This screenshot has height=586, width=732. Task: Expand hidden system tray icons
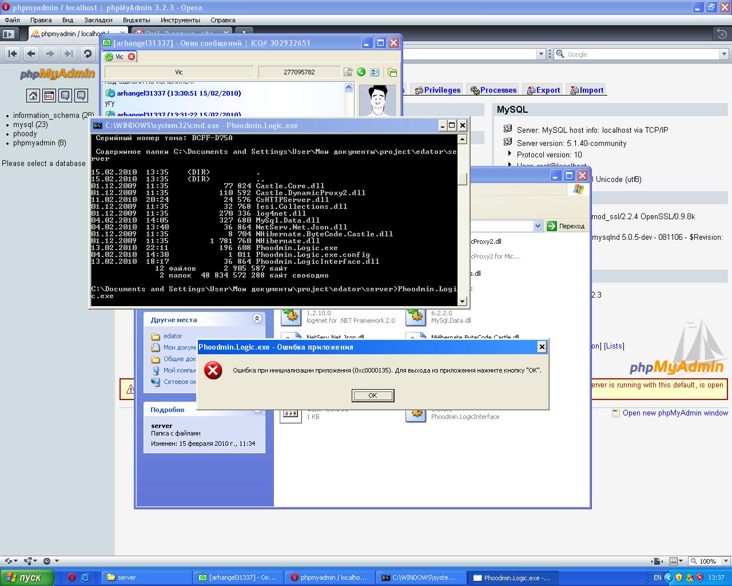[669, 577]
